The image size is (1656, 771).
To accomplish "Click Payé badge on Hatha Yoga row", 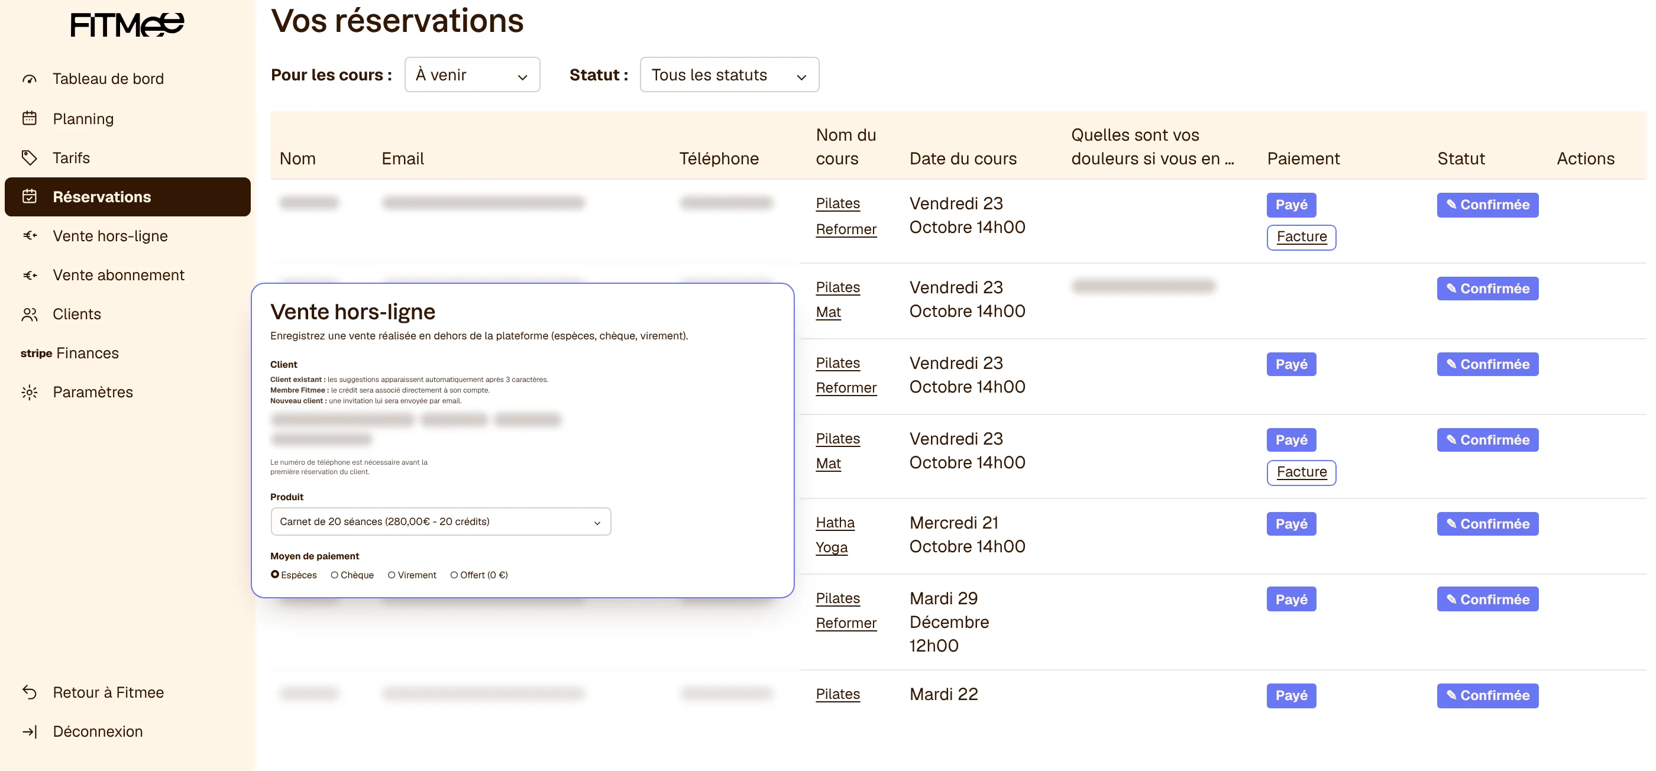I will coord(1291,524).
